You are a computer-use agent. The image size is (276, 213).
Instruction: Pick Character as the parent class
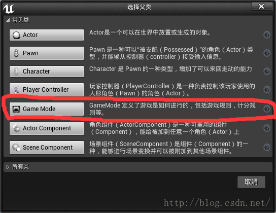47,72
